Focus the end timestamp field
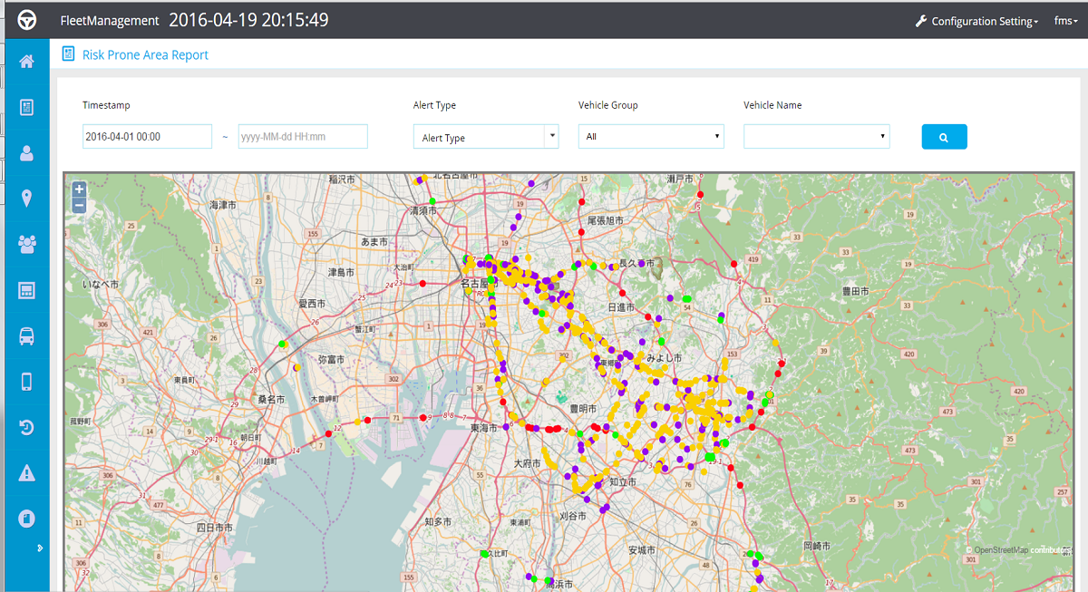1088x592 pixels. [303, 136]
